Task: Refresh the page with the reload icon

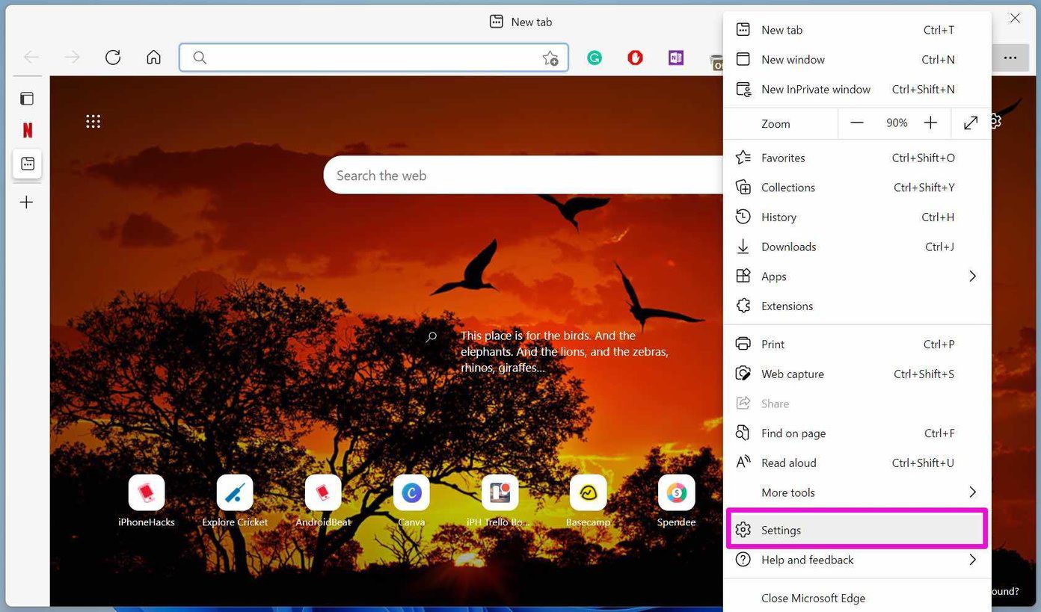Action: (x=113, y=58)
